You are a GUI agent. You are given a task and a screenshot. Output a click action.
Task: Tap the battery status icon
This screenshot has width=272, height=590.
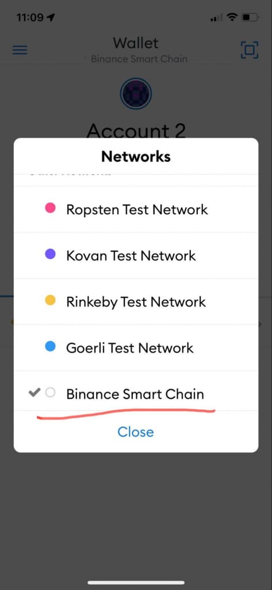250,17
